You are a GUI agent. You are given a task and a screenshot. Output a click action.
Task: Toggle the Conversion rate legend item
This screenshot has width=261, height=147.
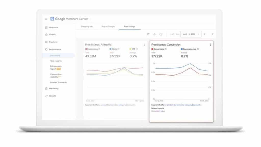189,48
